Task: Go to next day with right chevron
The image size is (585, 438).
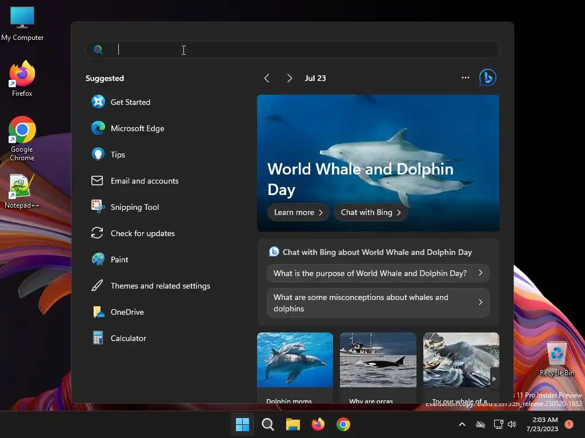Action: [289, 78]
